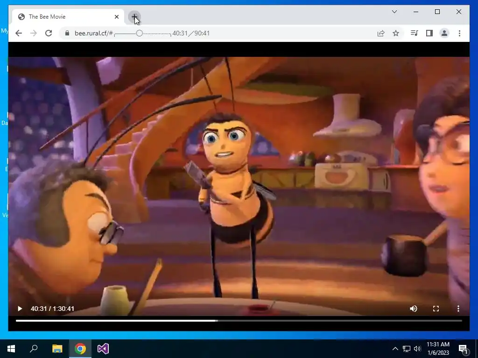Bookmark this tab with the star
The image size is (478, 358).
tap(396, 33)
